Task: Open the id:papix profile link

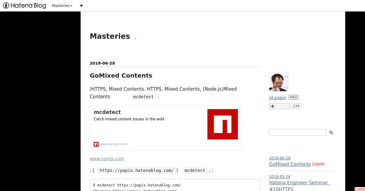Action: 277,98
